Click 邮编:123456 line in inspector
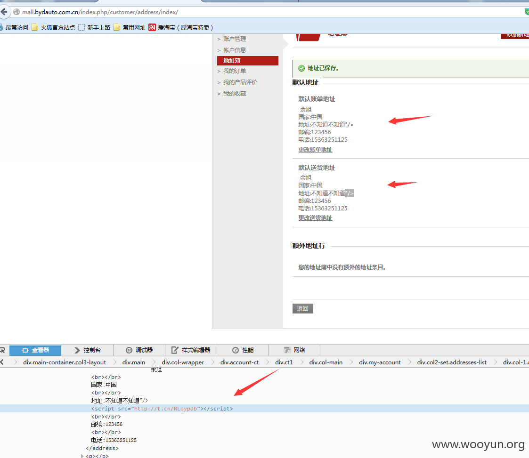Screen dimensions: 529x458 click(106, 424)
